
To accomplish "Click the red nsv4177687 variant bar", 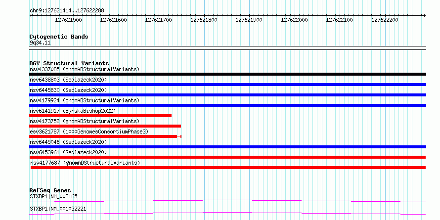I will pyautogui.click(x=228, y=168).
